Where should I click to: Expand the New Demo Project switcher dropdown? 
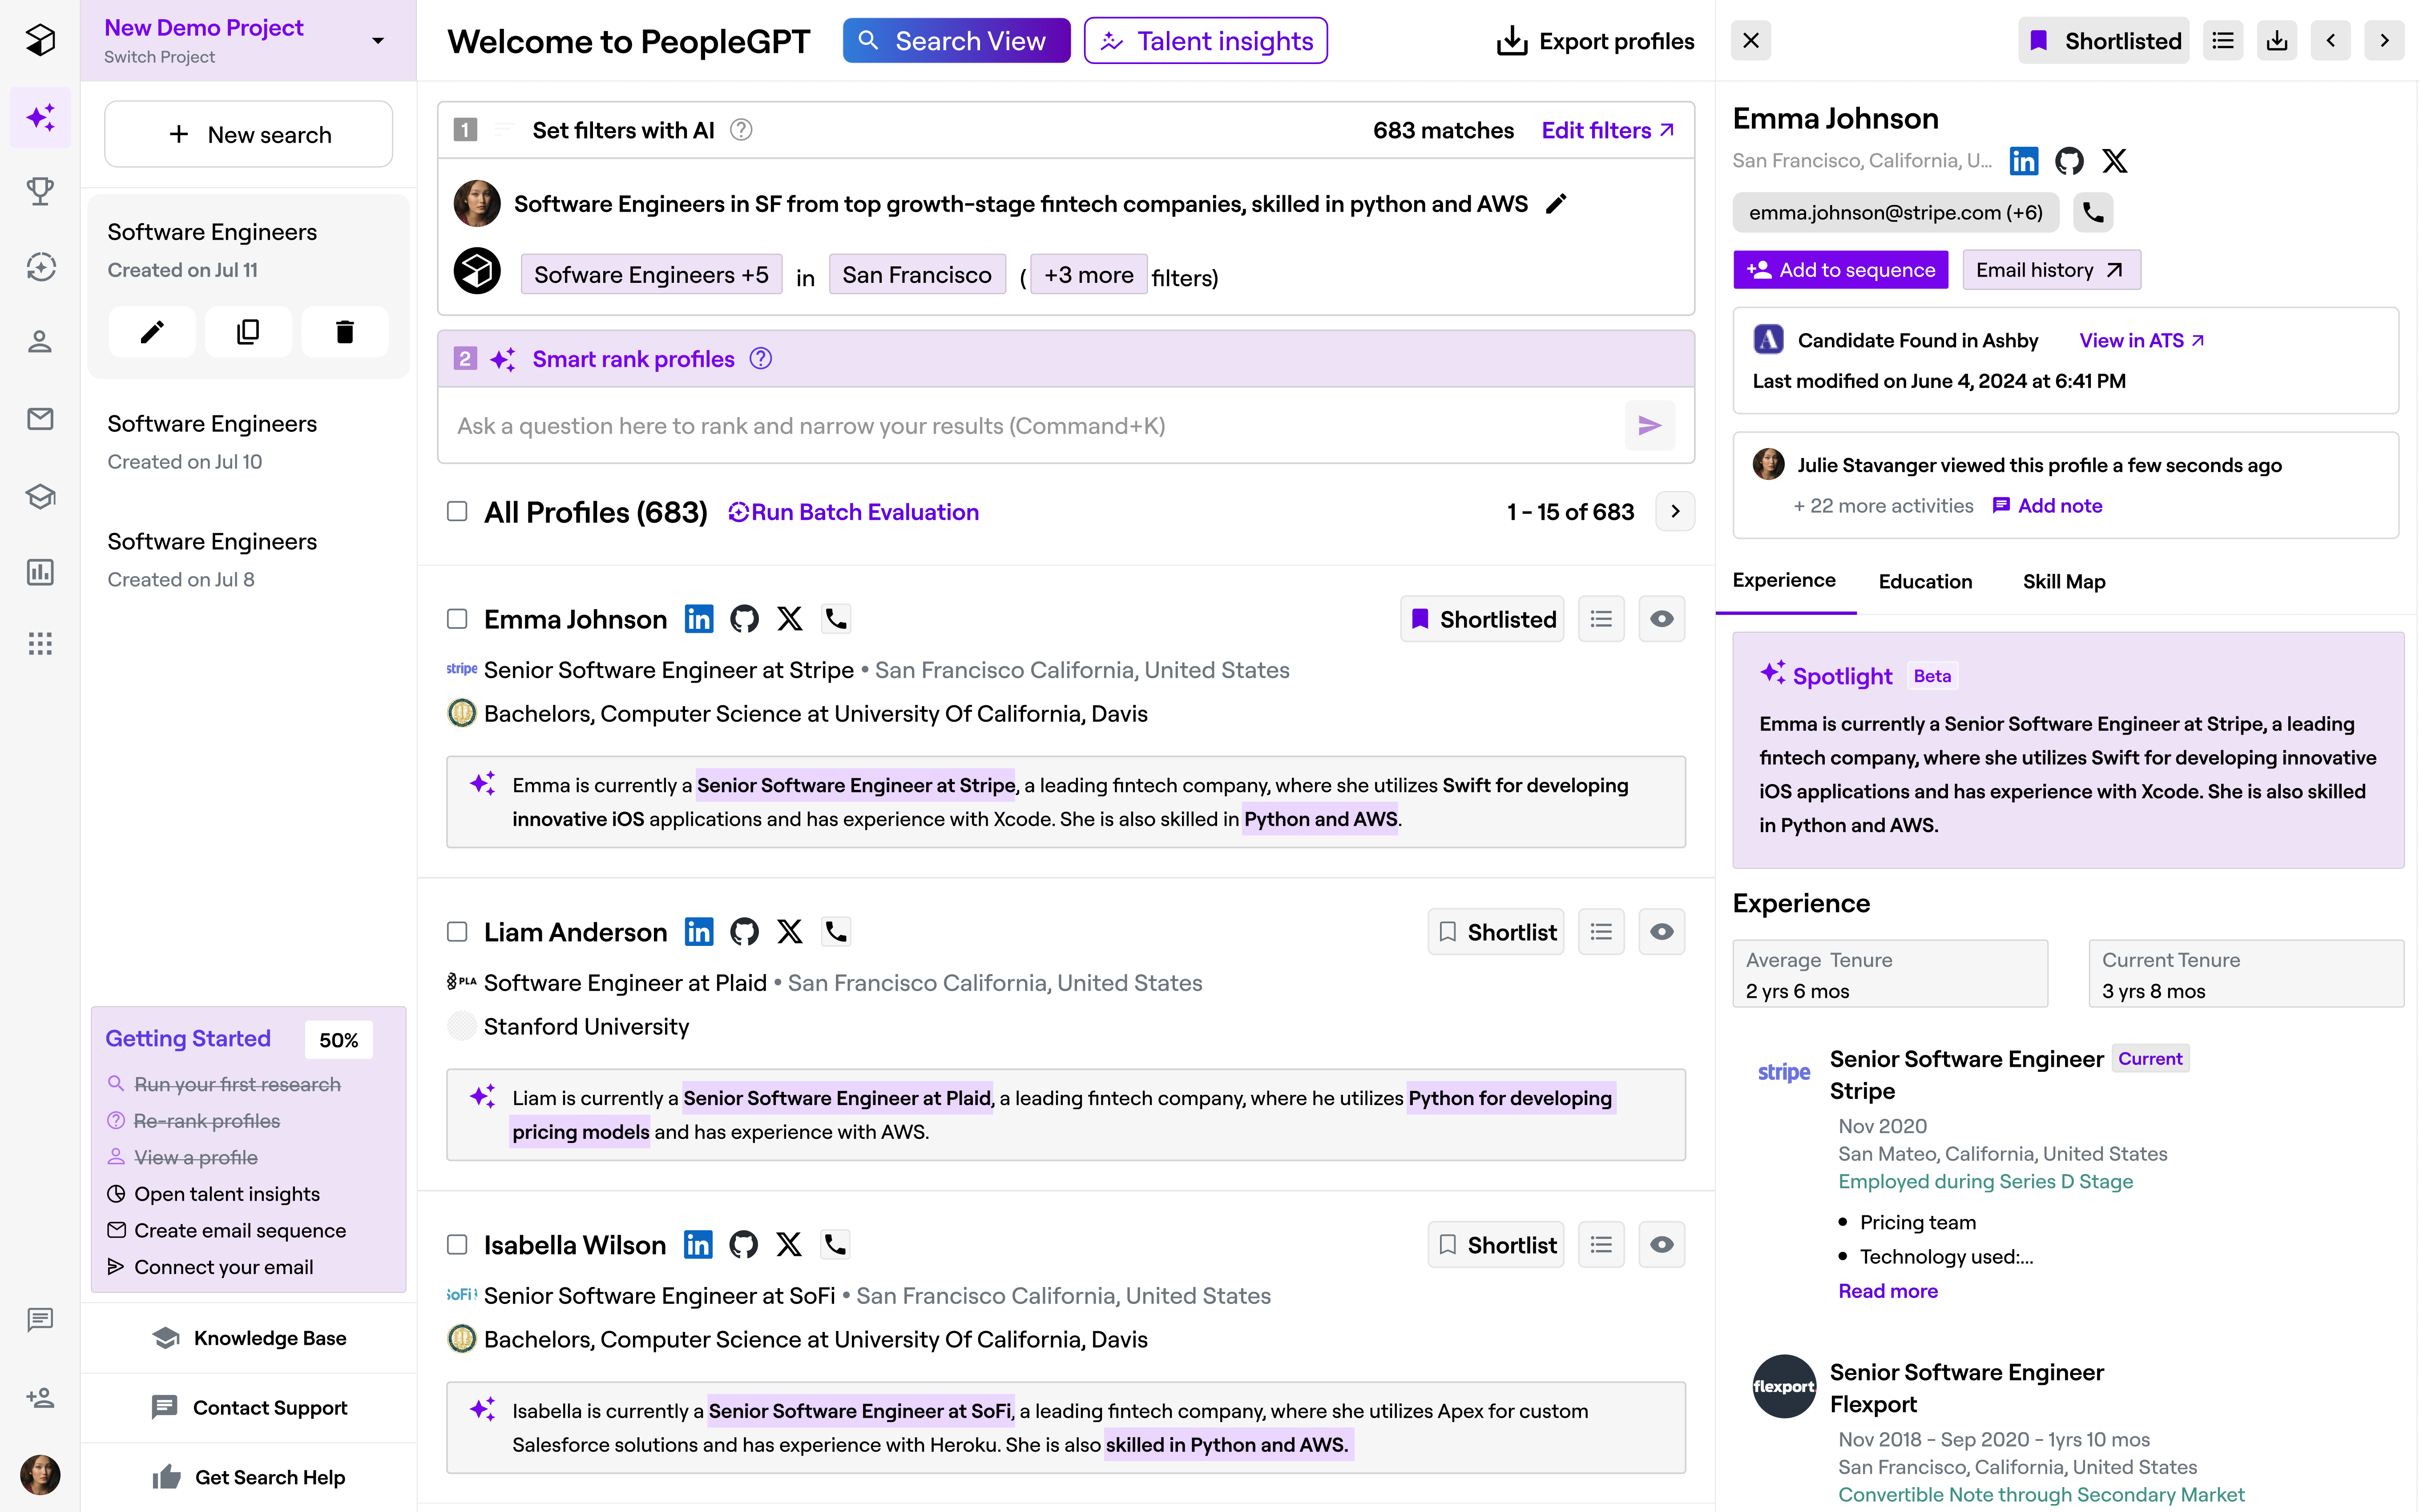point(378,41)
